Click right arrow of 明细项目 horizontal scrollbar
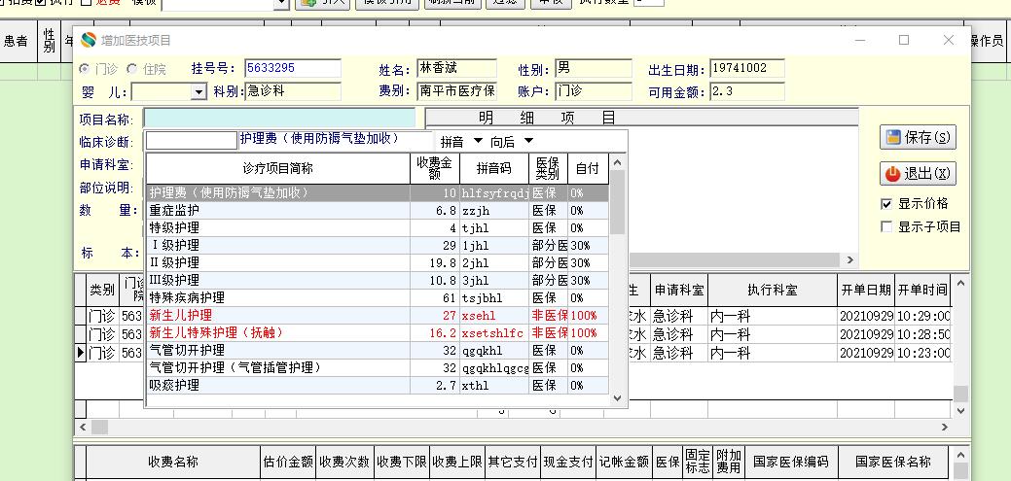This screenshot has width=1011, height=481. [x=849, y=260]
